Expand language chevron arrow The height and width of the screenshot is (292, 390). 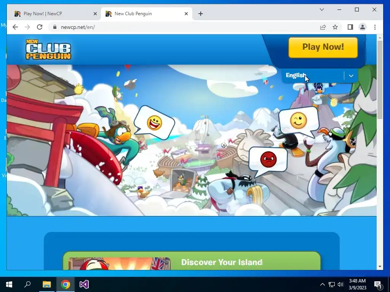(351, 76)
